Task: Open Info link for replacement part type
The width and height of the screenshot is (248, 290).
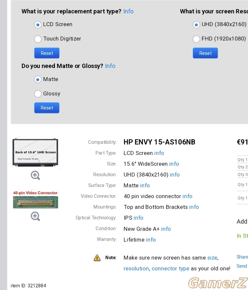Action: click(x=128, y=11)
